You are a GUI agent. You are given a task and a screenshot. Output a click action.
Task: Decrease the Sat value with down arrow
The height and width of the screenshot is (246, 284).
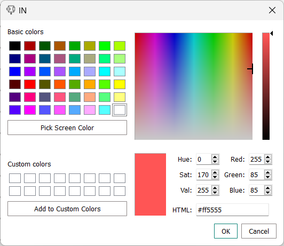[x=215, y=177]
